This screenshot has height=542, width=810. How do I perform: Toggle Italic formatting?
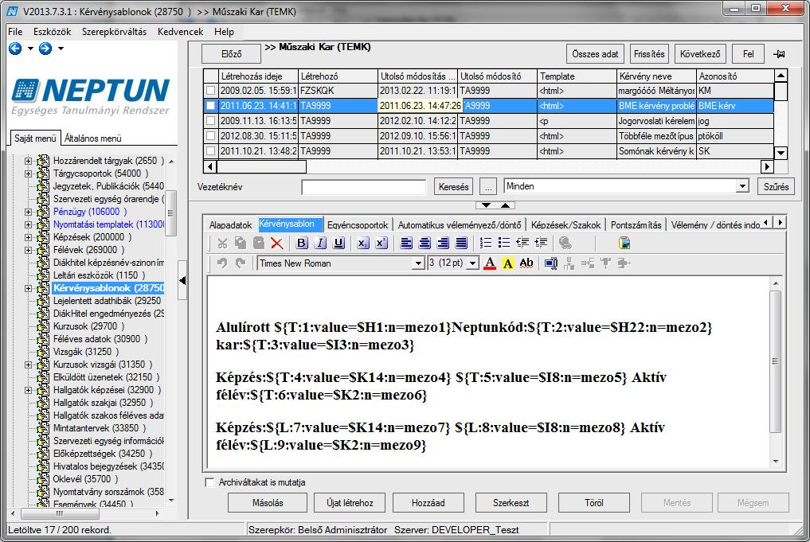(x=320, y=243)
